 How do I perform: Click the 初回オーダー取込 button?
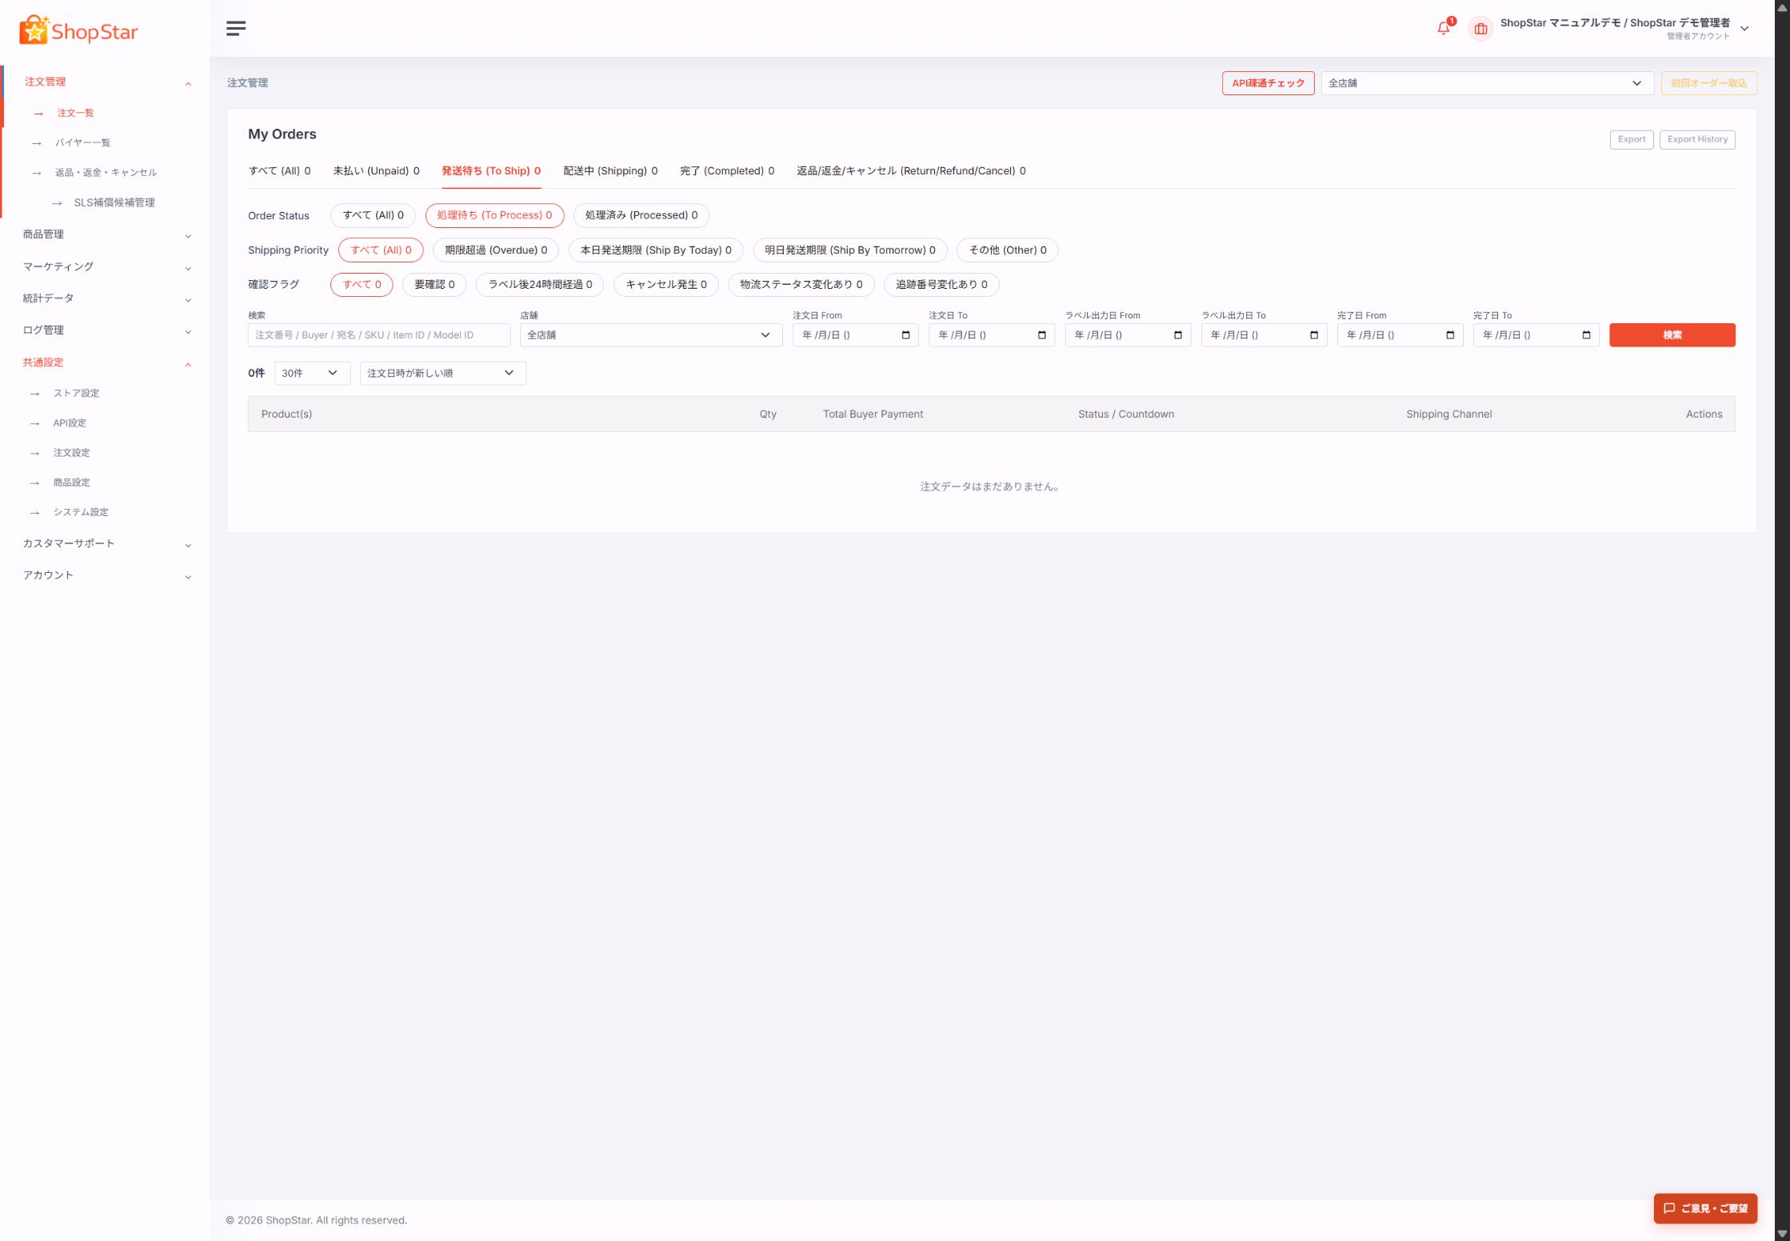point(1708,83)
